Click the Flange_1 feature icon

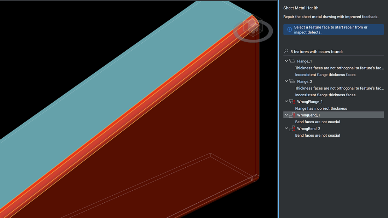[292, 61]
